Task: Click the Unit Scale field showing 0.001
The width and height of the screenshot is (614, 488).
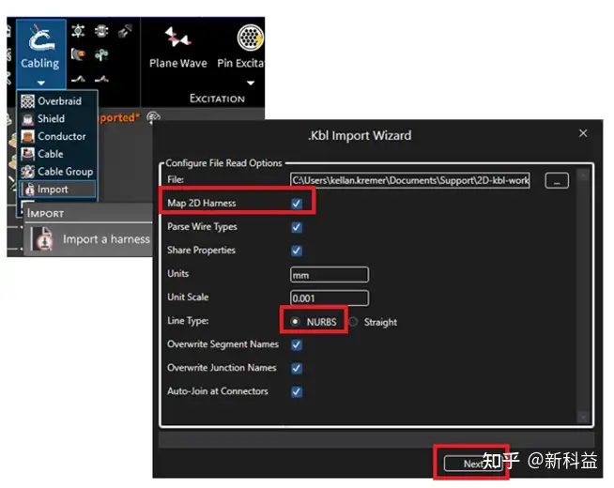Action: 330,298
